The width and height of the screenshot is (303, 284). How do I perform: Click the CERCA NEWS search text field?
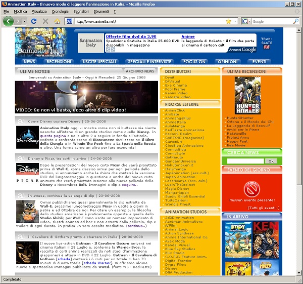[x=245, y=161]
